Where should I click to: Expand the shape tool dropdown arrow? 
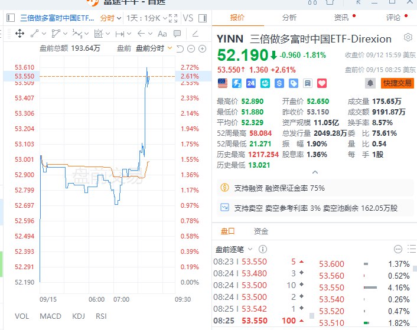[x=65, y=34]
